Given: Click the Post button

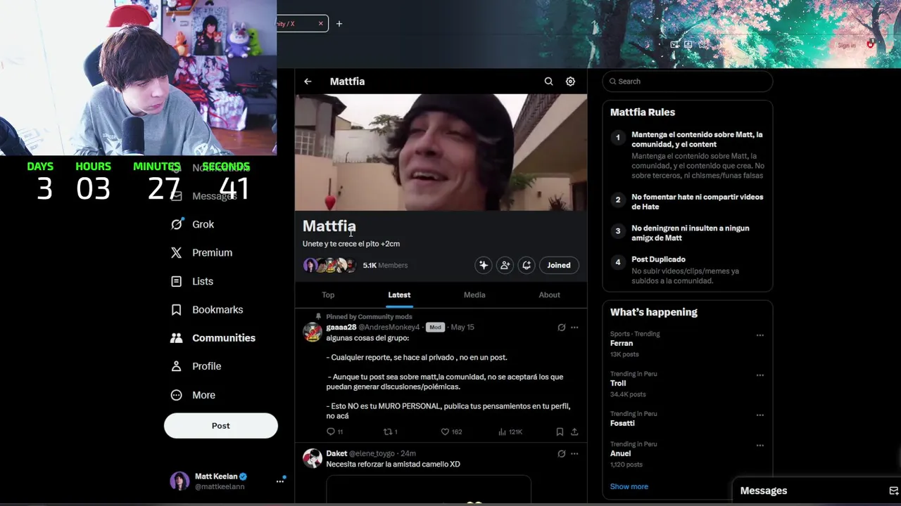Looking at the screenshot, I should [221, 426].
